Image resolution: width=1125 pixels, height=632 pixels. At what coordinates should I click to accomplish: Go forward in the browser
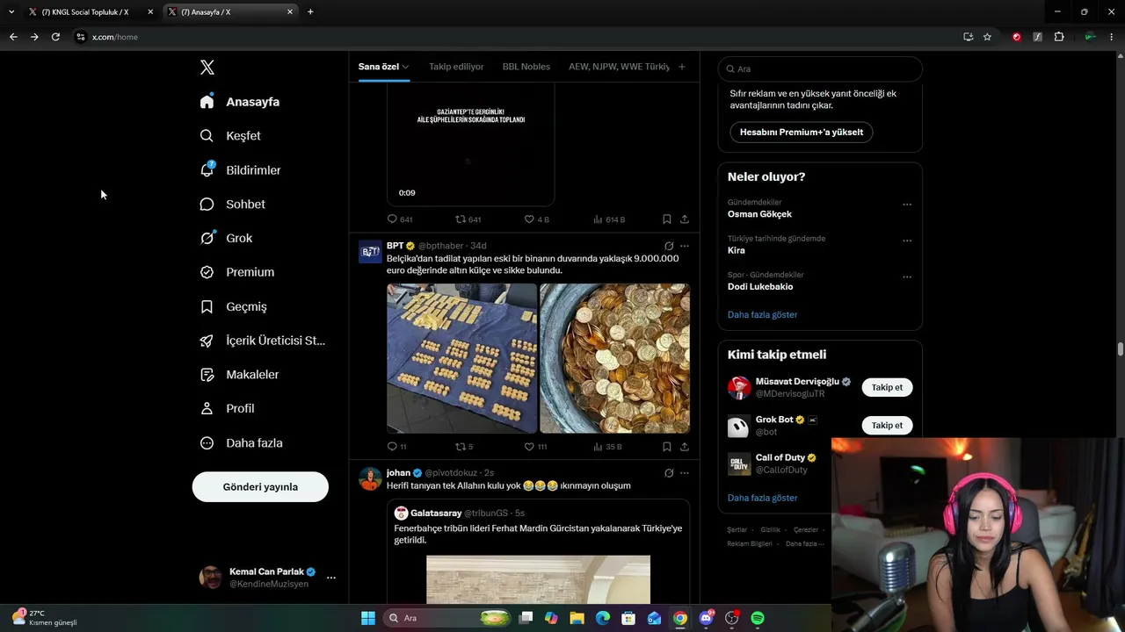[34, 37]
